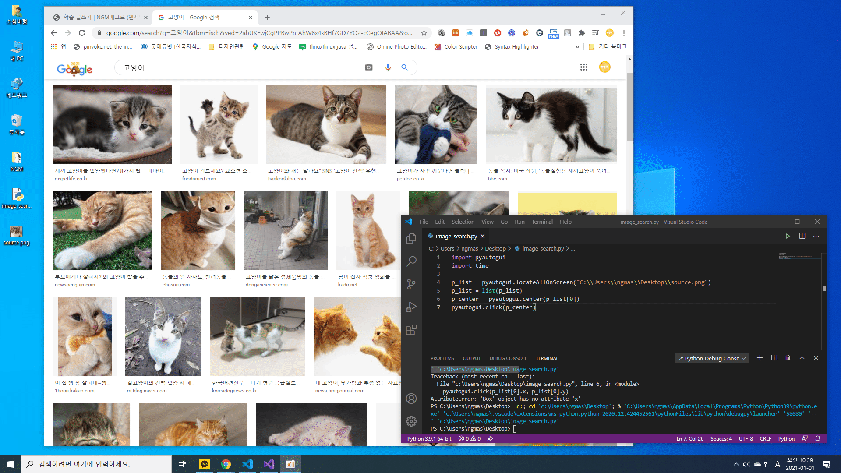Click the Google logo

(74, 69)
